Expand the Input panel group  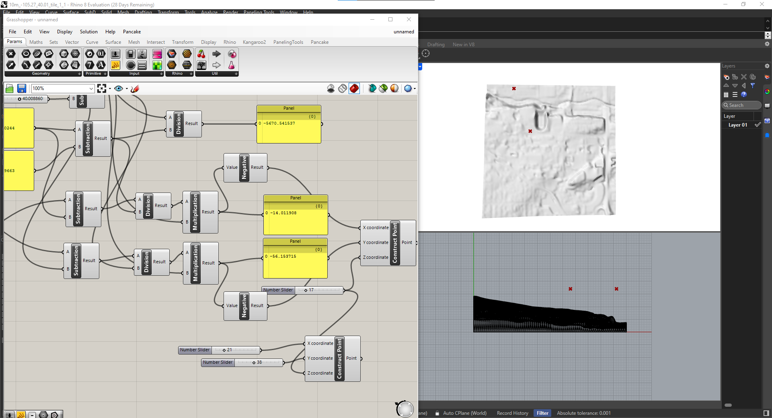[x=161, y=74]
